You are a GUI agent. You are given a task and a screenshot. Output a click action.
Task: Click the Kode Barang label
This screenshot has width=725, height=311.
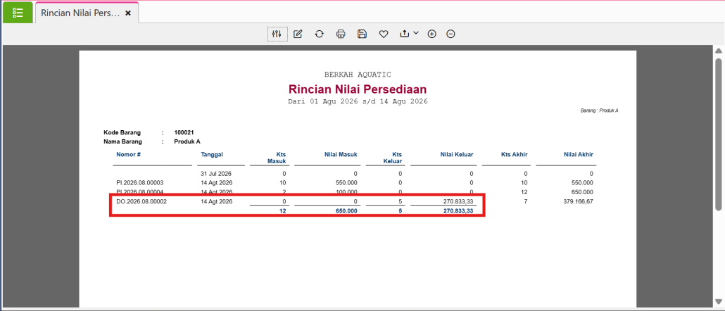coord(122,132)
